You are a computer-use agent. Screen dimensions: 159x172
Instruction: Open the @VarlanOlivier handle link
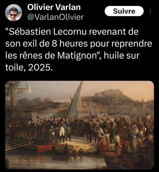(55, 17)
